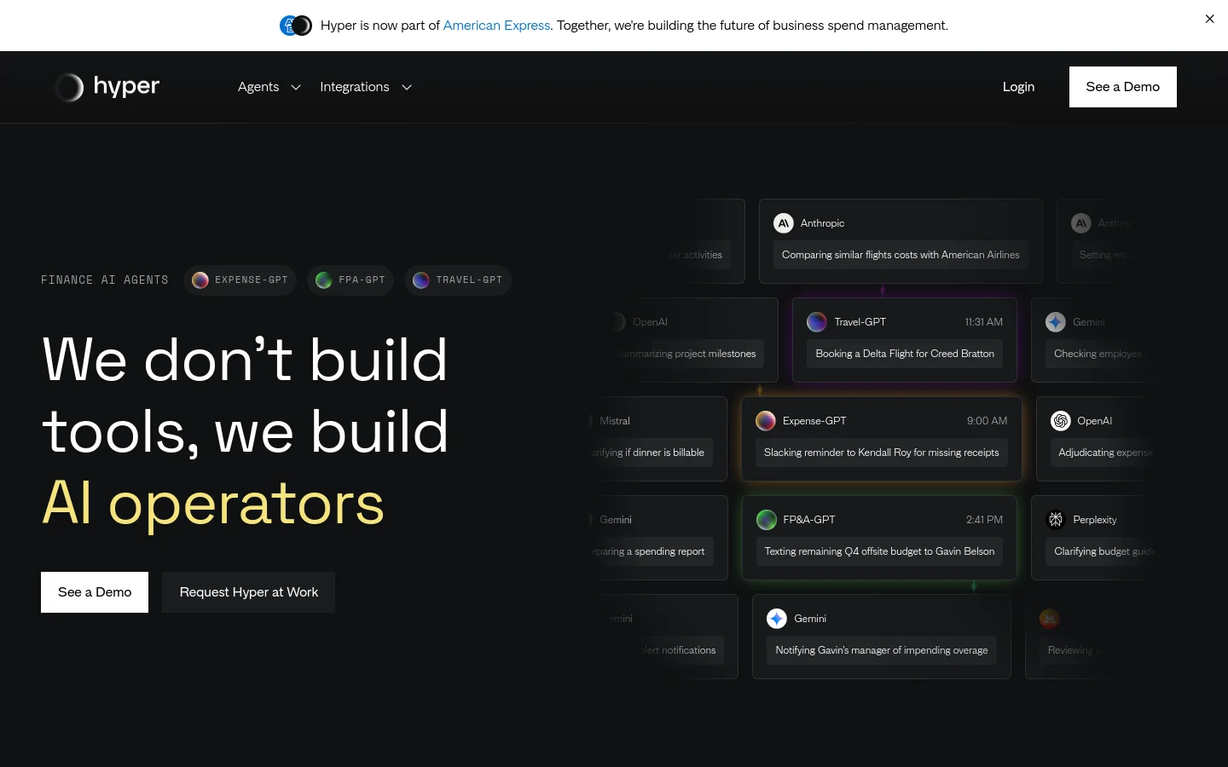Select the FPA-GPT pill
1228x767 pixels.
coord(350,280)
